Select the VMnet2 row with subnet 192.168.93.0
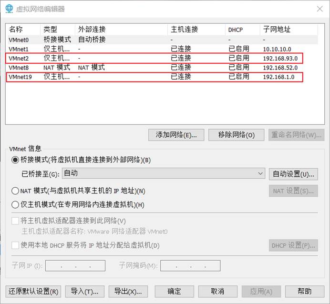The width and height of the screenshot is (330, 304). (19, 58)
